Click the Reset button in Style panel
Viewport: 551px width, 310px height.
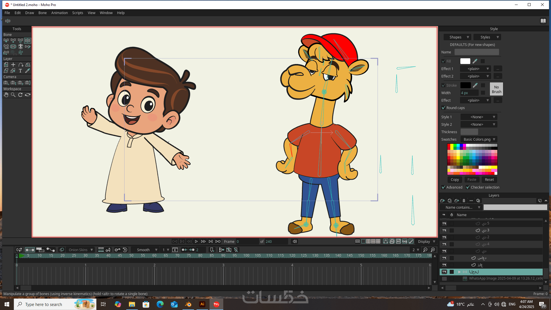coord(489,179)
